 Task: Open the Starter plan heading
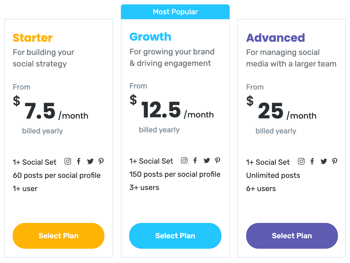click(32, 38)
